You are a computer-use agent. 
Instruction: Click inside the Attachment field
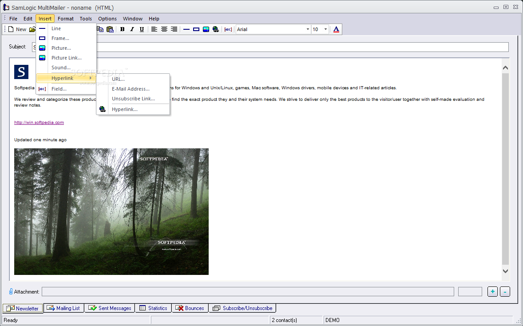click(x=248, y=292)
